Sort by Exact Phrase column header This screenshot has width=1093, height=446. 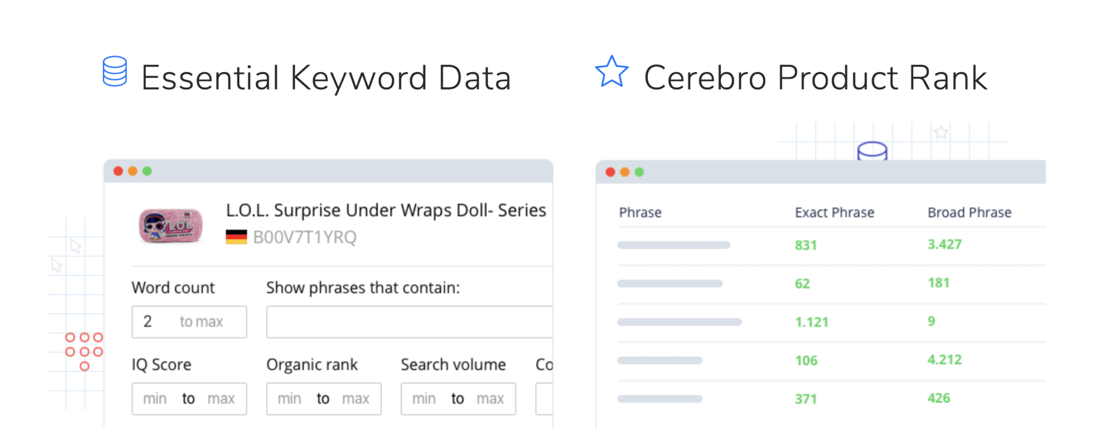tap(835, 212)
